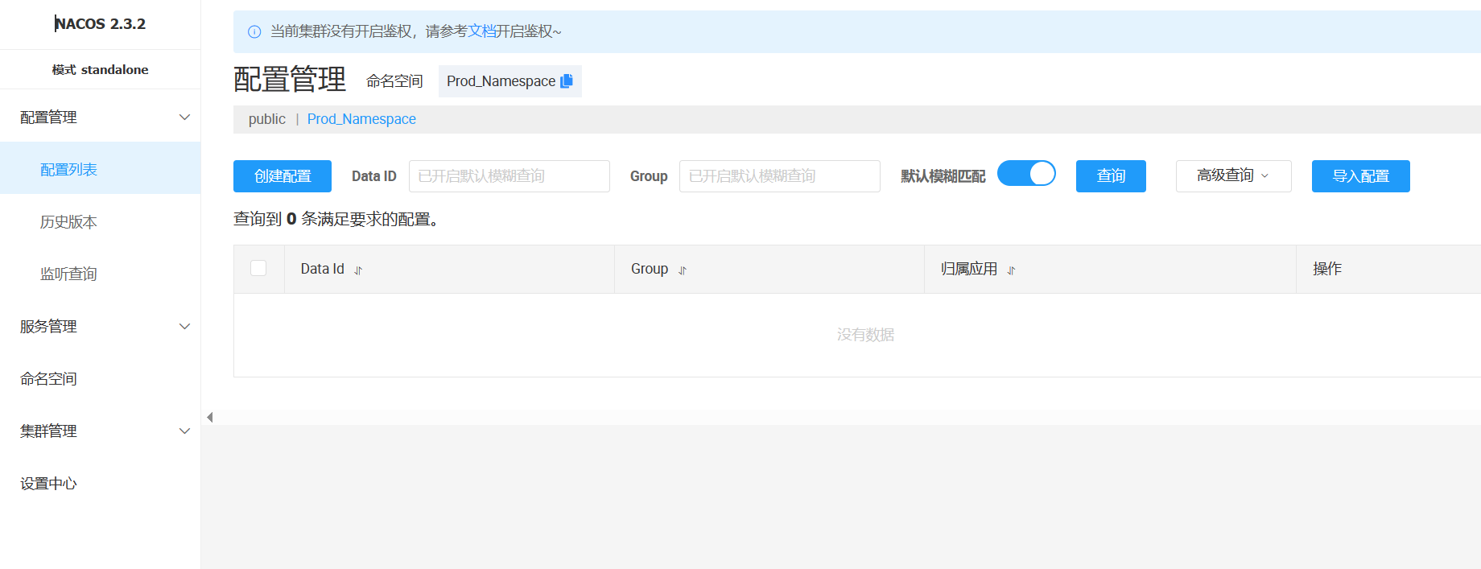Image resolution: width=1481 pixels, height=569 pixels.
Task: Click the 查询 search button
Action: pos(1111,176)
